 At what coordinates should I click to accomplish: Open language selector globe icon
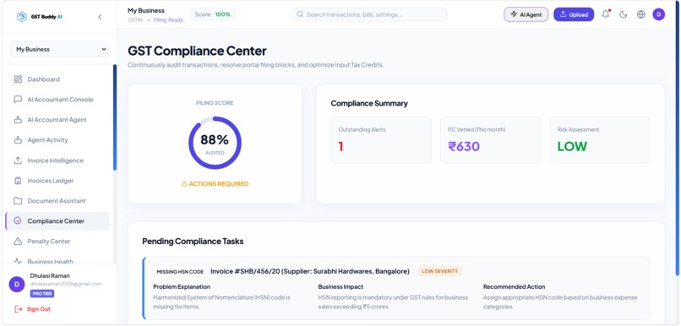coord(641,14)
